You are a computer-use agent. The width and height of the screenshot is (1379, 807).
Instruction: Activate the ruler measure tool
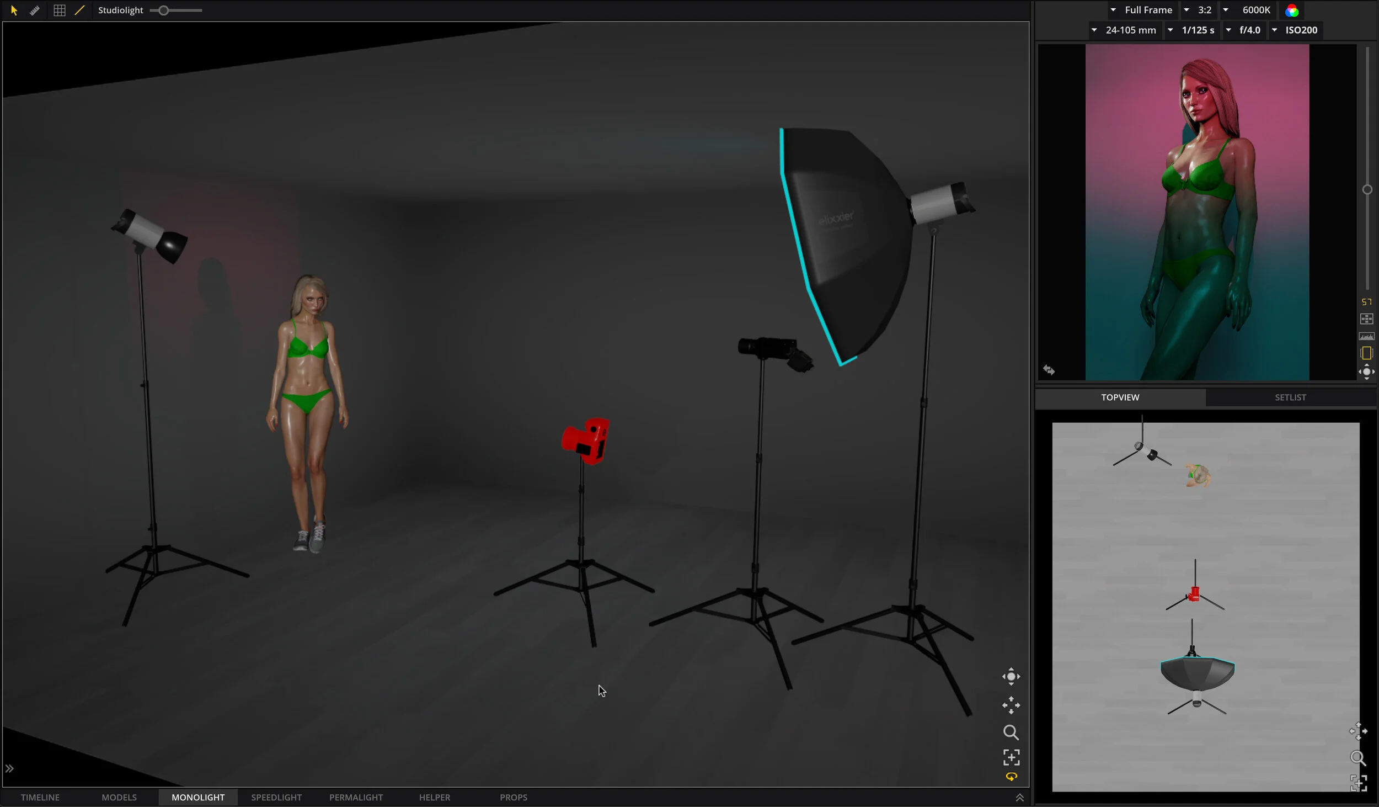pyautogui.click(x=35, y=10)
